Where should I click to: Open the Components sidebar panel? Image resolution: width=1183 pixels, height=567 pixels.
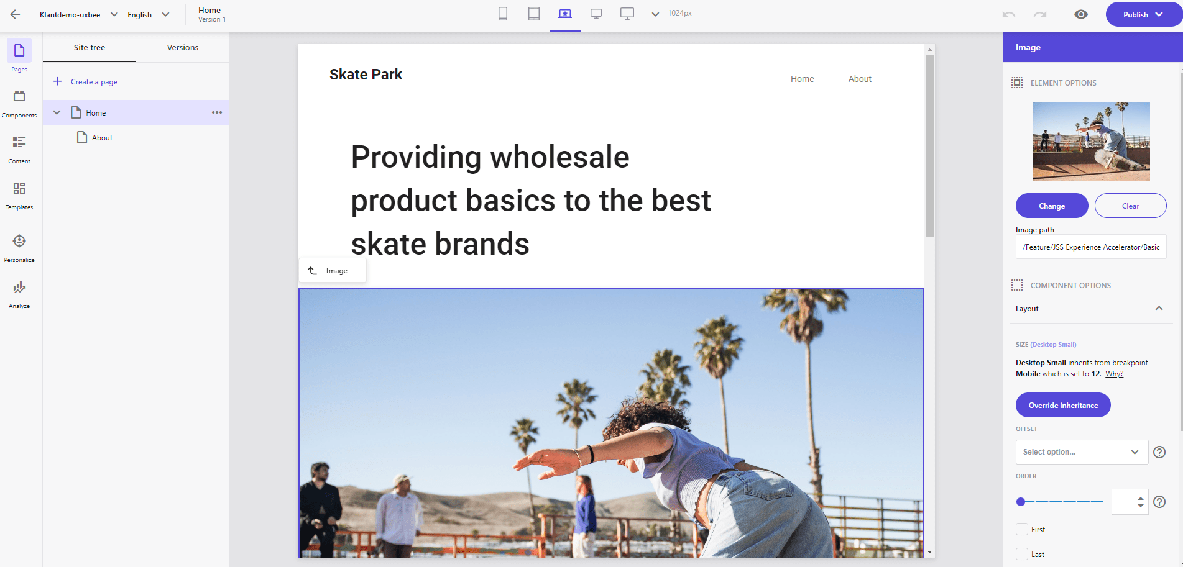pyautogui.click(x=19, y=104)
